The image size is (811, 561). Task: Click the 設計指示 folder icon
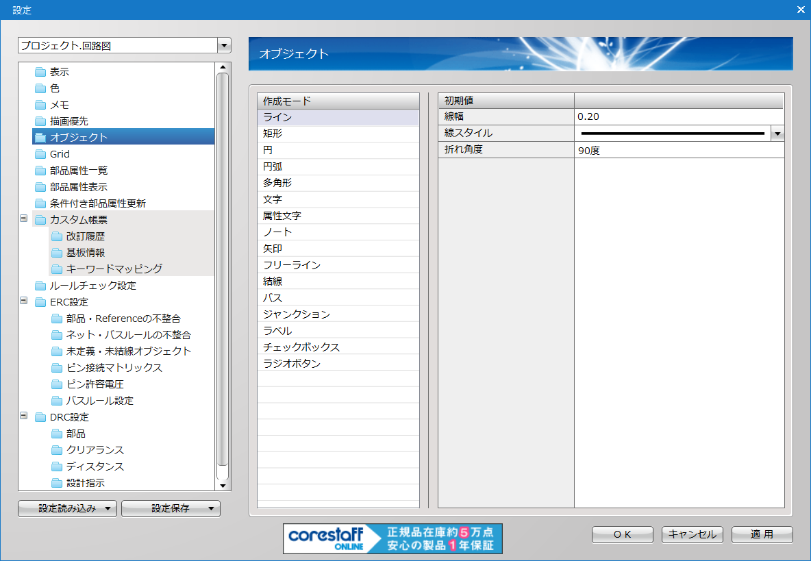[x=57, y=483]
